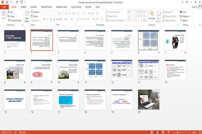
Task: Switch to Slide Sorter view in status bar
Action: point(158,132)
